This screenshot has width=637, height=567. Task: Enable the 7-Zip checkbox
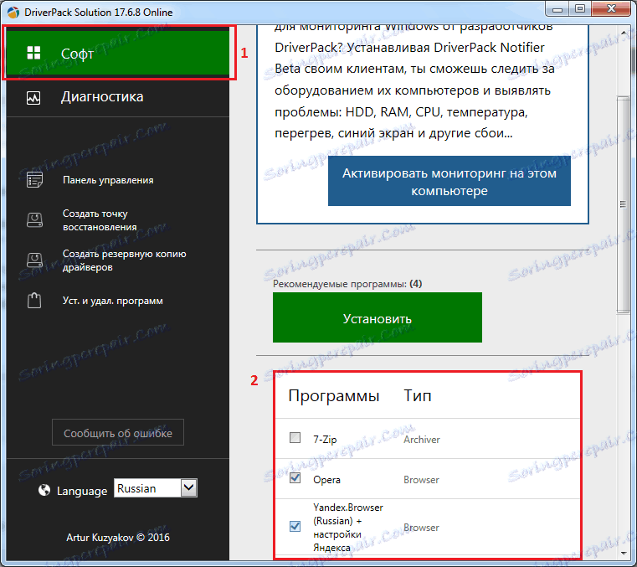click(x=295, y=438)
